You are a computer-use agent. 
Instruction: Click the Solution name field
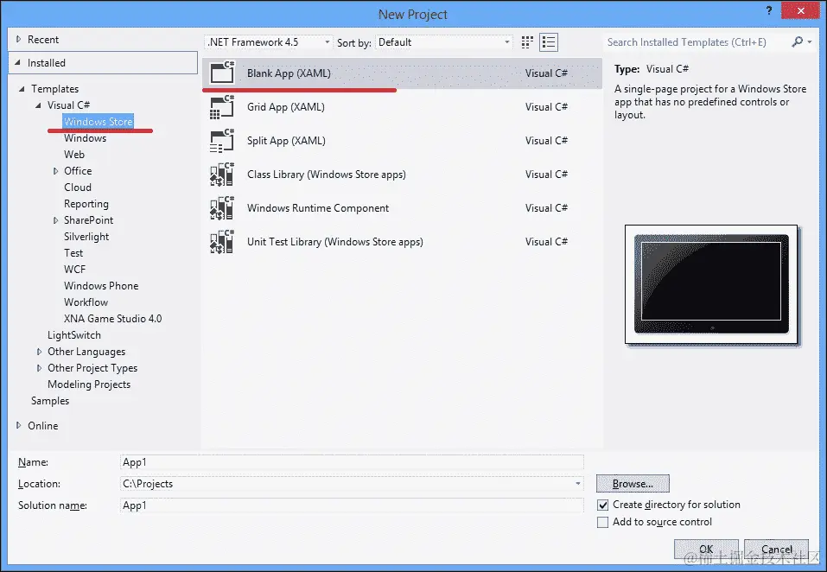point(352,505)
